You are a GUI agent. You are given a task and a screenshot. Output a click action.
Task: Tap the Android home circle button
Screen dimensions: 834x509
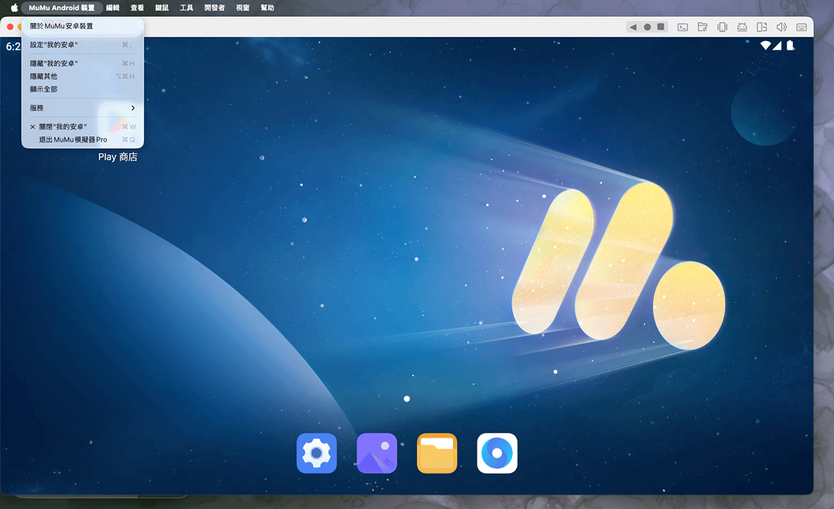(647, 27)
